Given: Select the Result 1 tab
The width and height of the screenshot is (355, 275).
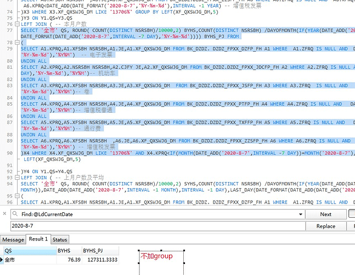Looking at the screenshot, I should click(39, 239).
